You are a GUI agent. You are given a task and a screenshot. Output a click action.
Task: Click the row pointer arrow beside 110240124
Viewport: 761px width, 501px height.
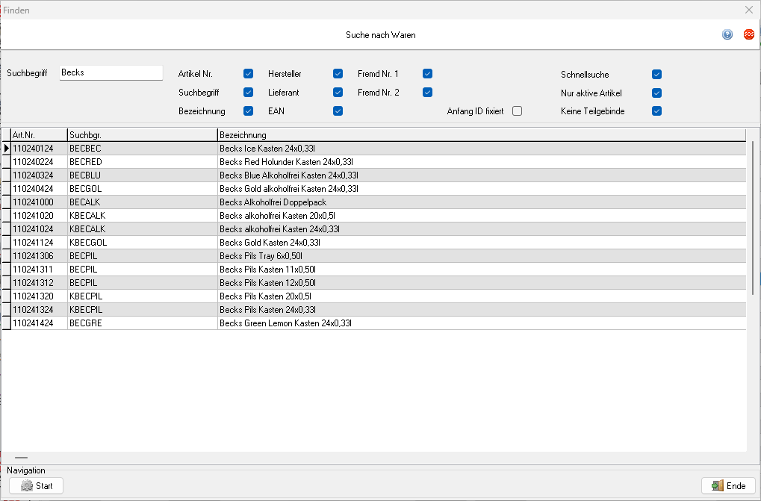coord(6,149)
